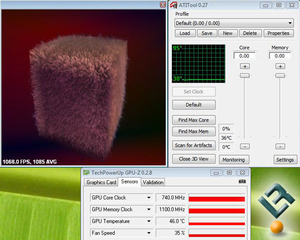Click the GPU-Z app icon in title bar
300x240 pixels.
click(x=86, y=173)
